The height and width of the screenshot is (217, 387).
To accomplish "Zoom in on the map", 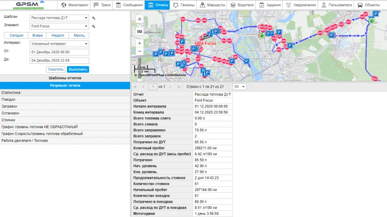I will pos(140,43).
